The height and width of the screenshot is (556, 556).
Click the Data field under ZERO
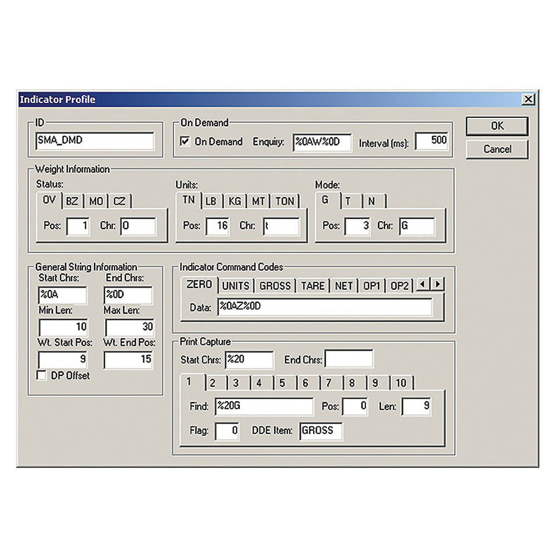(324, 307)
